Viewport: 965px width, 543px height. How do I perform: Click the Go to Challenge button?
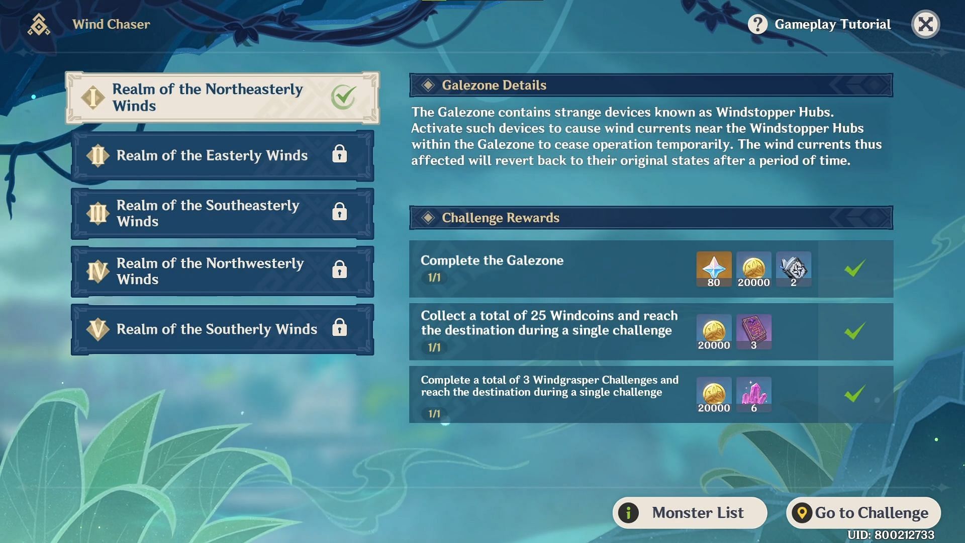(x=864, y=512)
